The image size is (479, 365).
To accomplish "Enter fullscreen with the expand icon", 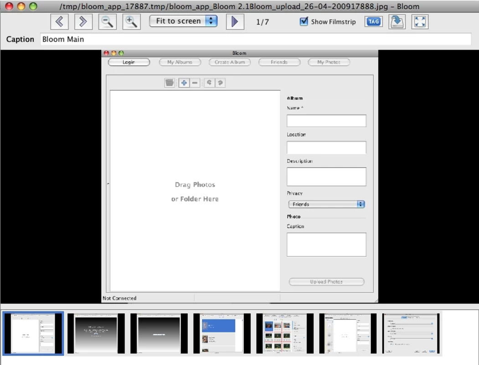I will (420, 22).
